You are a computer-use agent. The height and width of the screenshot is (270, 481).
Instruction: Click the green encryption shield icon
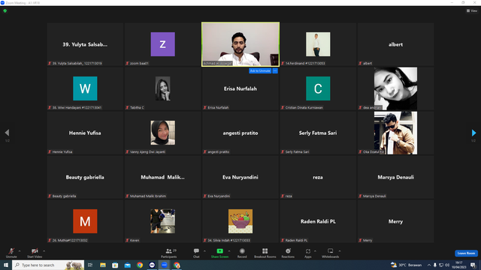[5, 10]
